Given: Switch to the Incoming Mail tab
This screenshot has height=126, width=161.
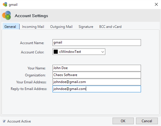Looking at the screenshot, I should point(33,27).
